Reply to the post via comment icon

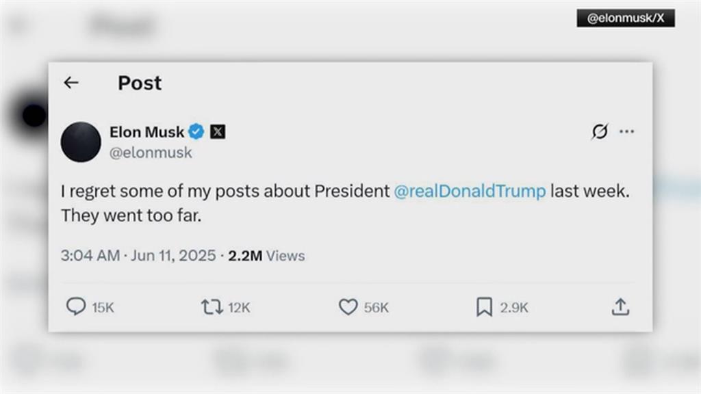(x=76, y=307)
